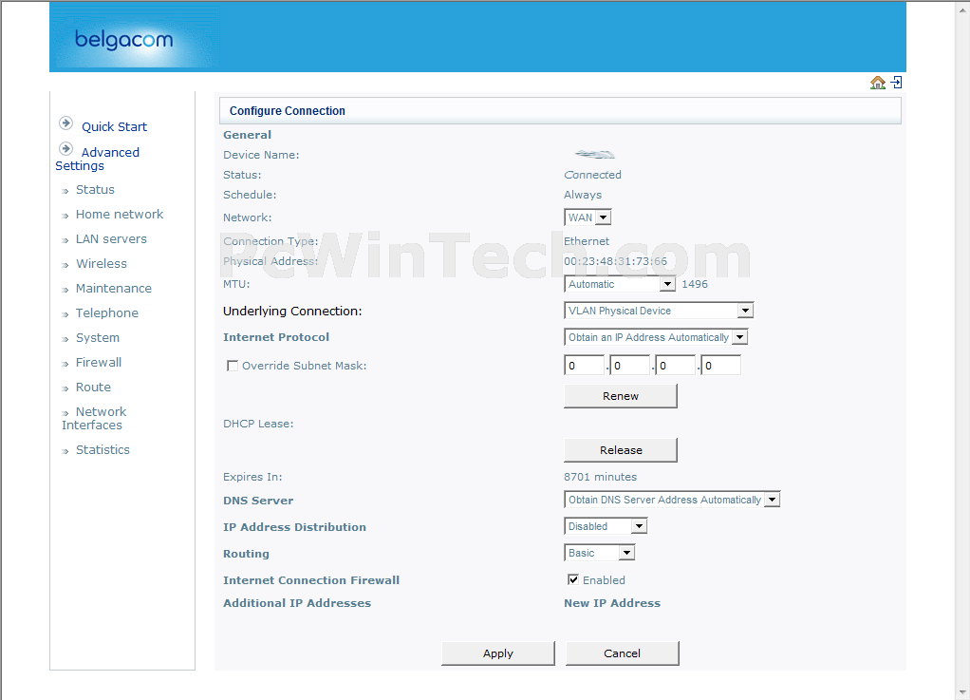Toggle Internet Connection Firewall Enabled checkbox
Viewport: 970px width, 700px height.
click(x=573, y=580)
